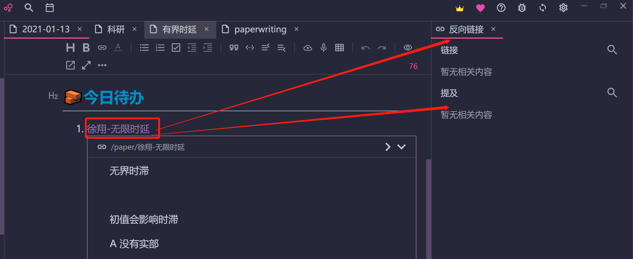Insert heading with the H button
Screen dimensions: 633x259
pos(70,48)
